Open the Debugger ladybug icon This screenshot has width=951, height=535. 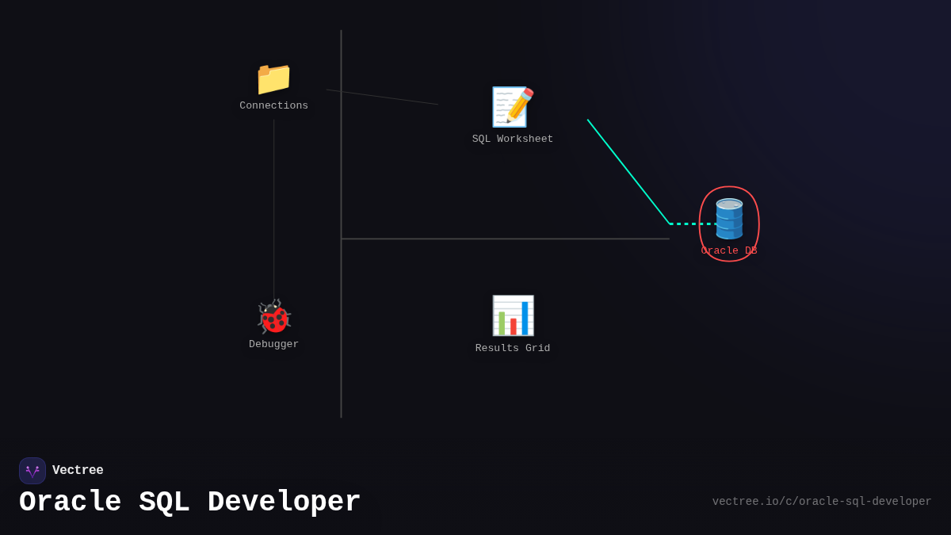coord(273,318)
